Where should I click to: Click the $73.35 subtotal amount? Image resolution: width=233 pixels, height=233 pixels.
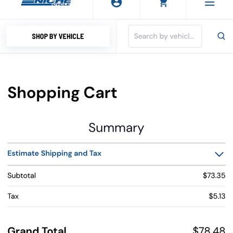coord(214,176)
